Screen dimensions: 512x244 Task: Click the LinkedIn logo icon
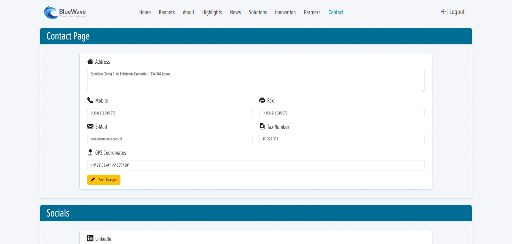90,238
